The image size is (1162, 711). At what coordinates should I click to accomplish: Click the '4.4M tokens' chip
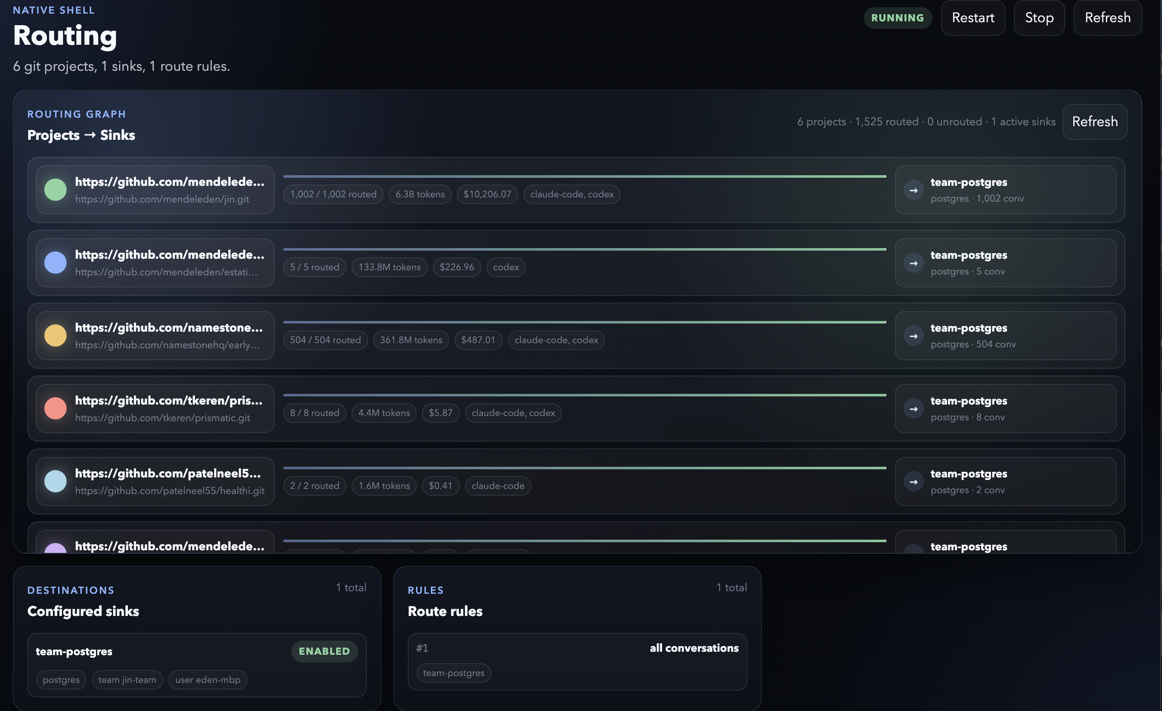(x=384, y=413)
